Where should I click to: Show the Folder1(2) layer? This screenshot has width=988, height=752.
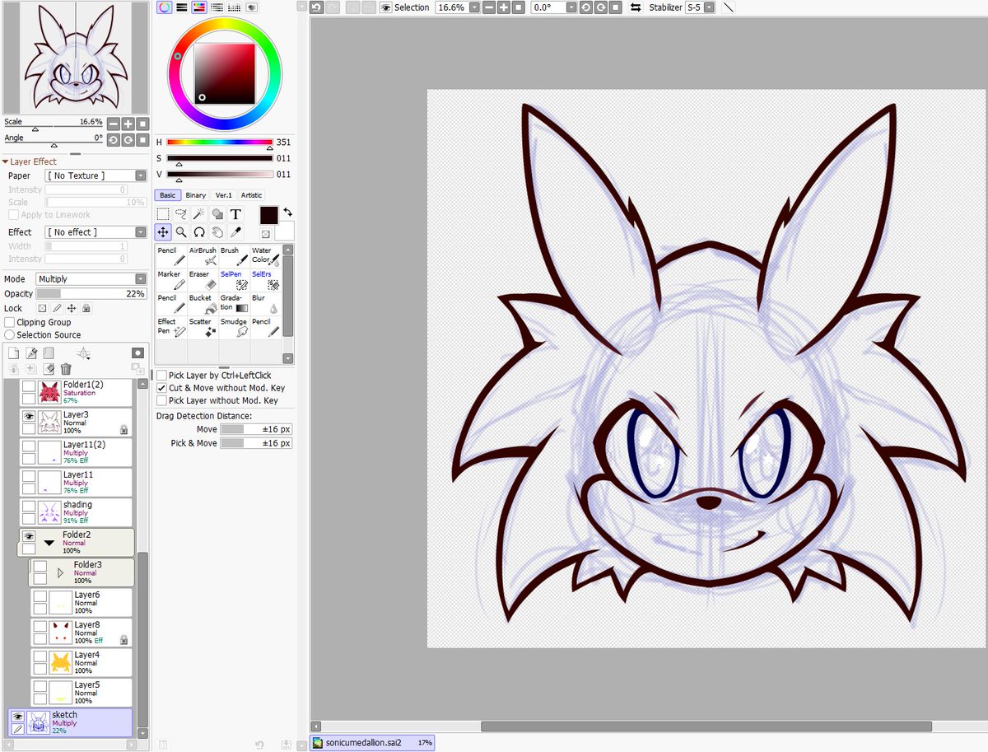pyautogui.click(x=29, y=387)
